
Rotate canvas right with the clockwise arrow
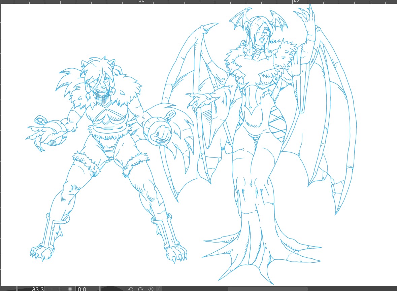pos(140,289)
